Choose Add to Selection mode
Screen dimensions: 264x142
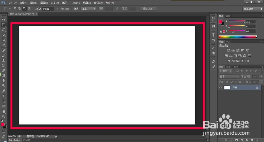coord(20,8)
